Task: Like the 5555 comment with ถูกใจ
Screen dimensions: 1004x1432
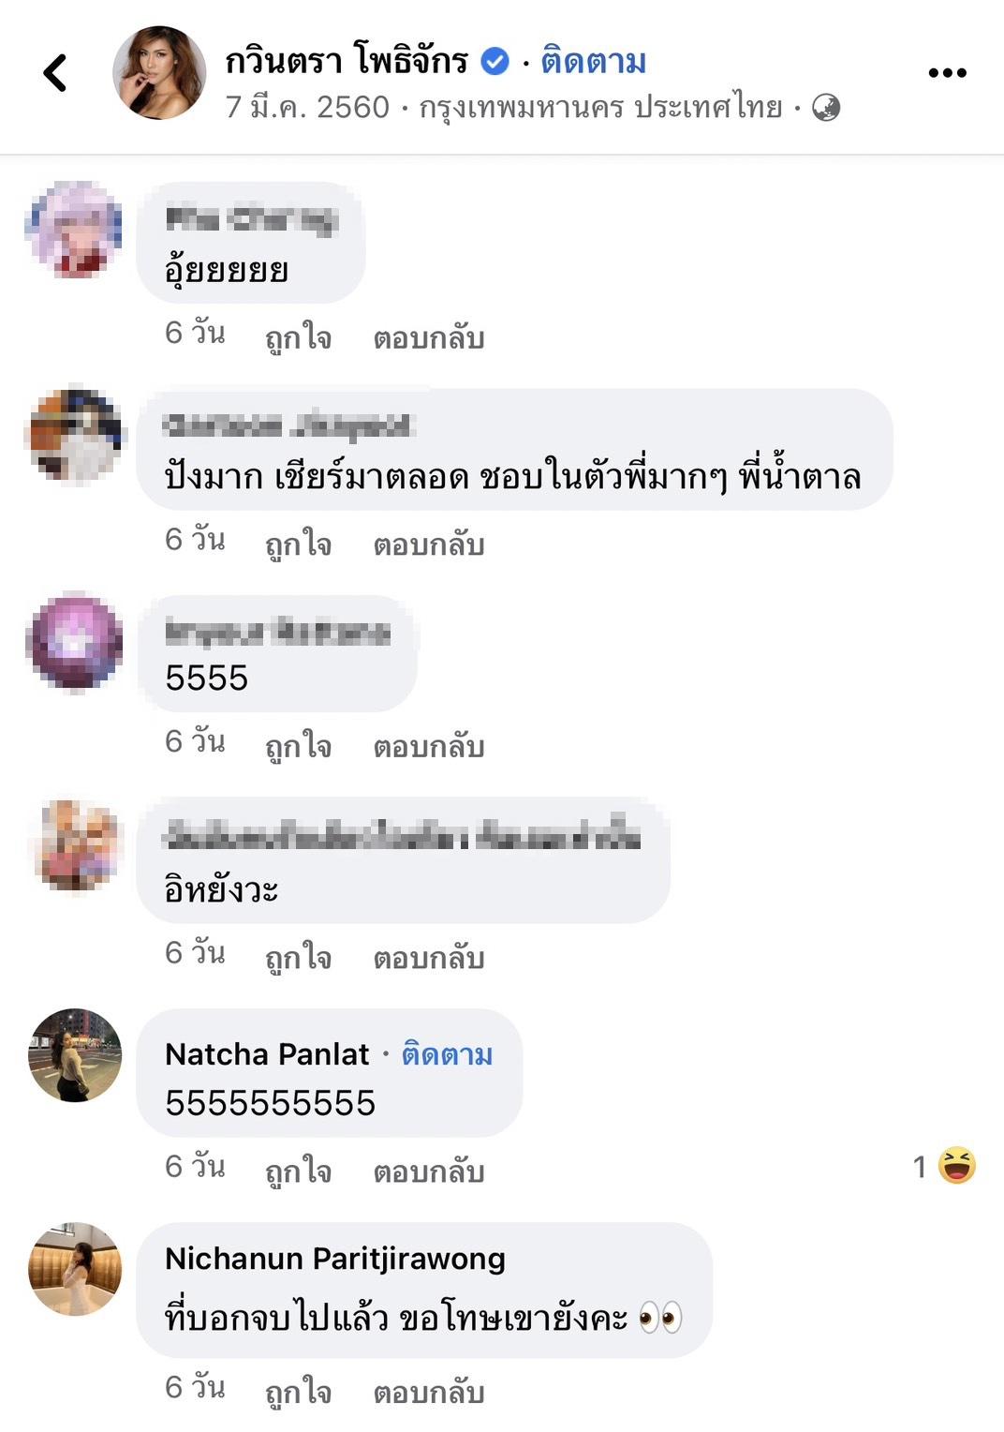Action: 298,745
